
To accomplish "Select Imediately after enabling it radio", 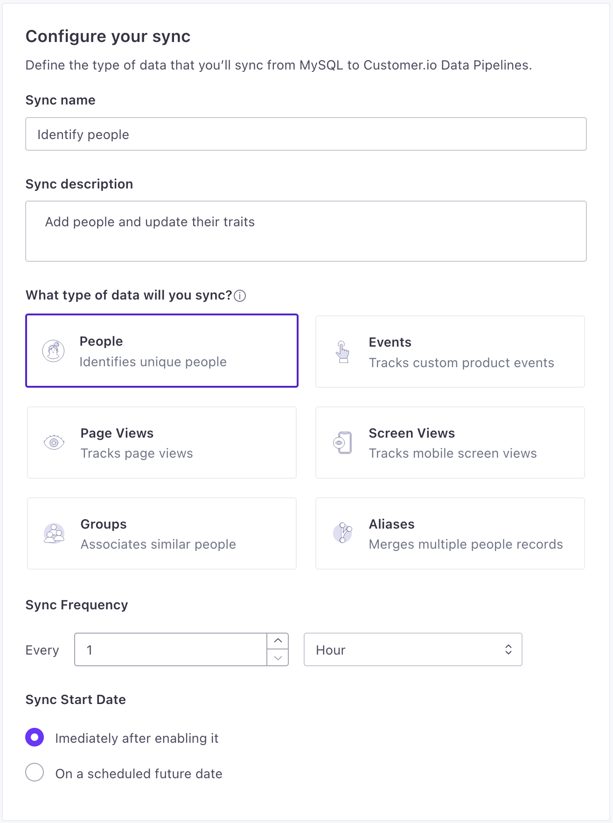I will pos(35,738).
